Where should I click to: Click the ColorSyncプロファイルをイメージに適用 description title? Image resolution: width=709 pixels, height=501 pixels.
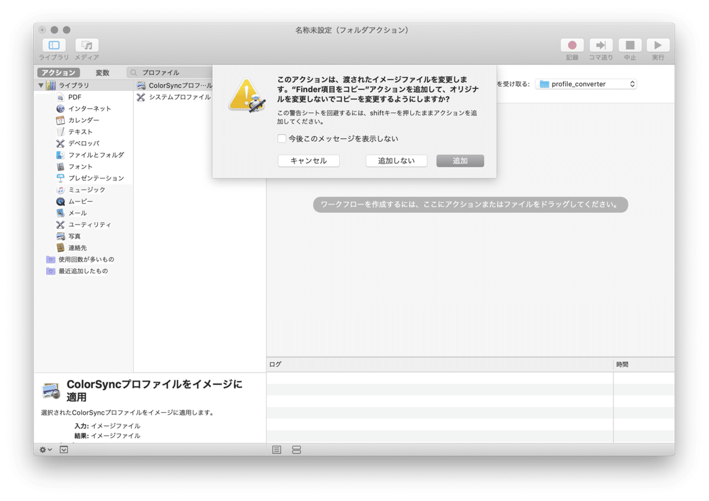(155, 391)
